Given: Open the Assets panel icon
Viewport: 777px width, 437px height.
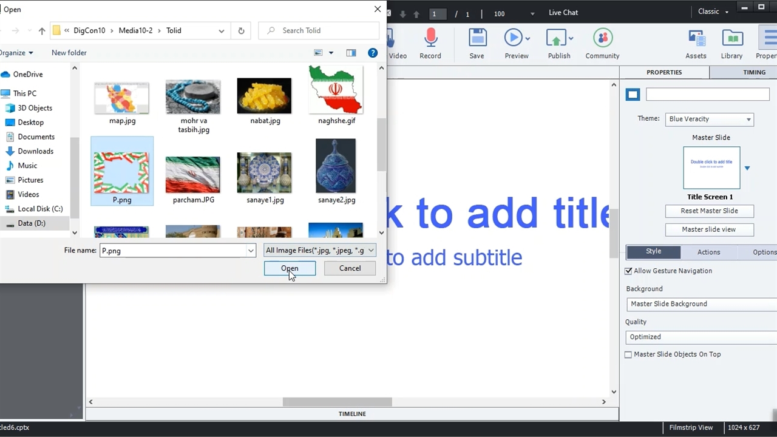Looking at the screenshot, I should tap(696, 39).
